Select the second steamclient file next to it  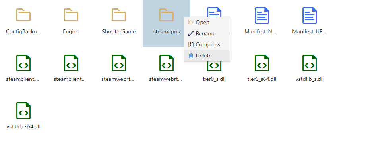pos(71,63)
